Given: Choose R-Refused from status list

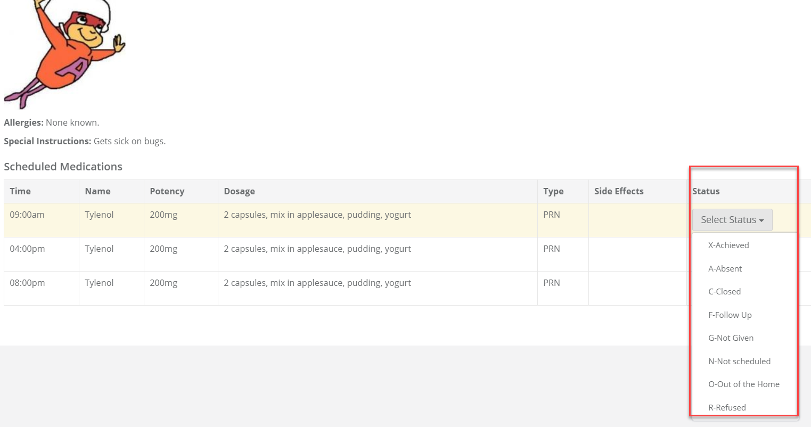Looking at the screenshot, I should click(x=727, y=408).
